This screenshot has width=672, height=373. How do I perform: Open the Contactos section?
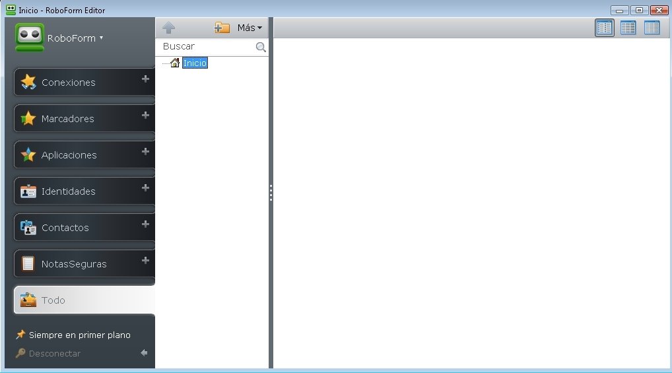(x=84, y=228)
